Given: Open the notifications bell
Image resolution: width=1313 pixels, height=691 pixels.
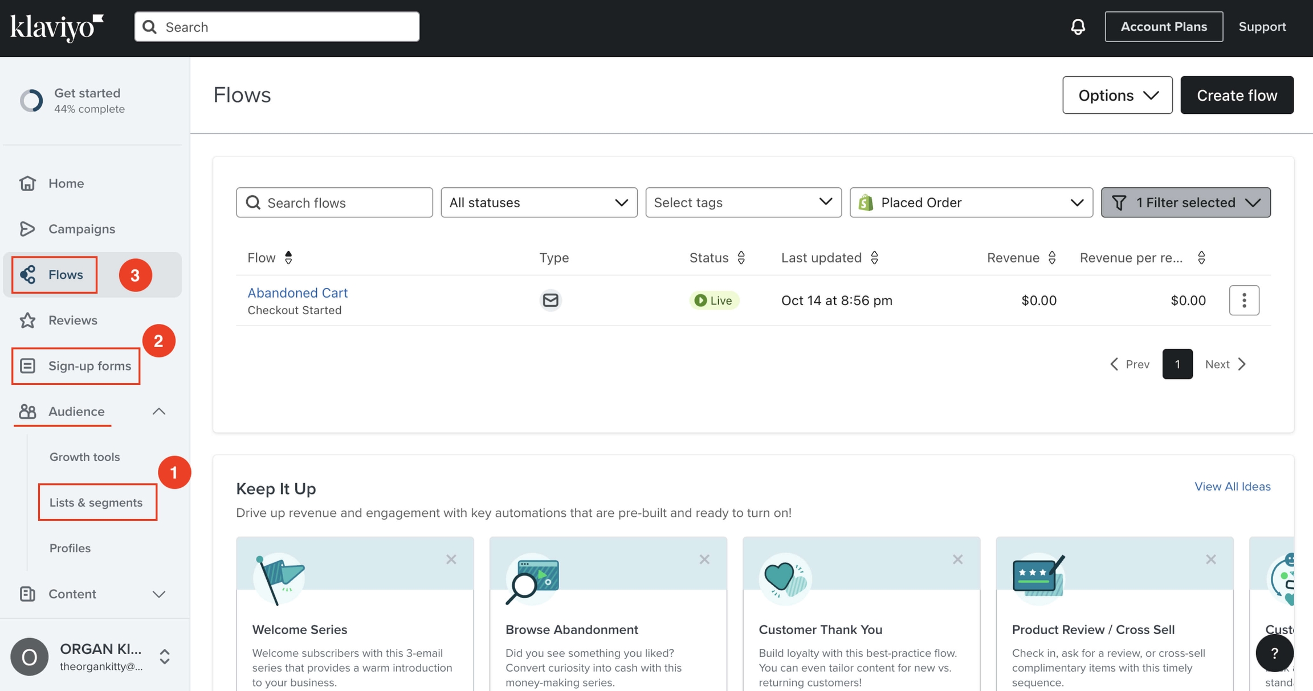Looking at the screenshot, I should (1077, 26).
